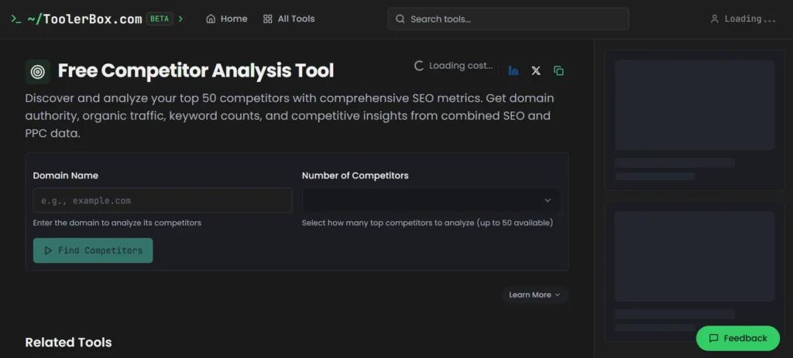Click the chevron next to BETA badge
Image resolution: width=793 pixels, height=358 pixels.
click(x=180, y=19)
